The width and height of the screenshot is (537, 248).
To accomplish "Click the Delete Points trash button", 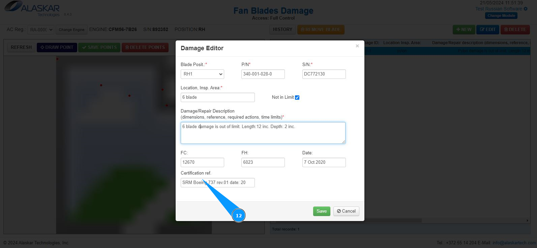I will (x=145, y=48).
